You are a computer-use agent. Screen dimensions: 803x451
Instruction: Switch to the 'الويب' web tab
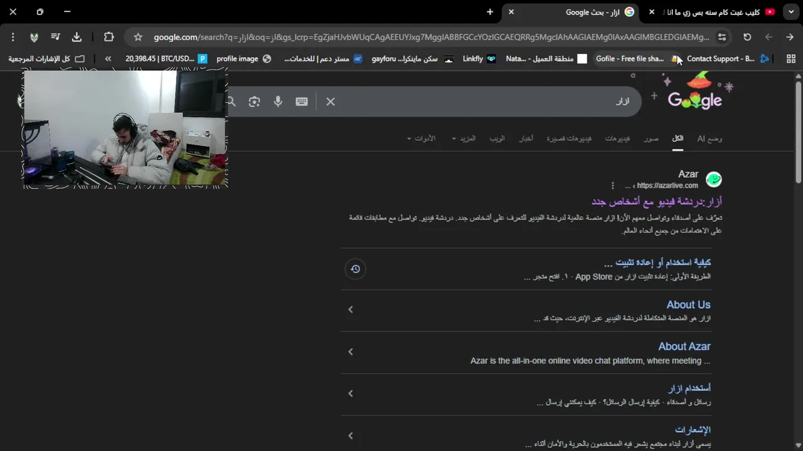coord(497,138)
